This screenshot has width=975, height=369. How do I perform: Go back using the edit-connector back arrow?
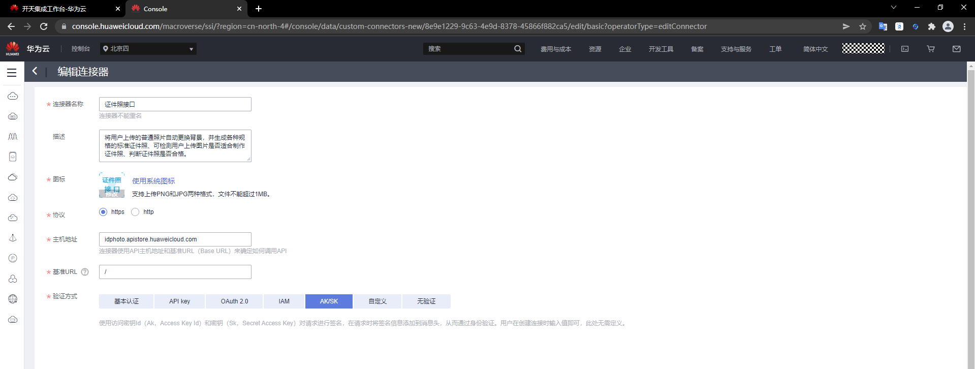point(35,71)
